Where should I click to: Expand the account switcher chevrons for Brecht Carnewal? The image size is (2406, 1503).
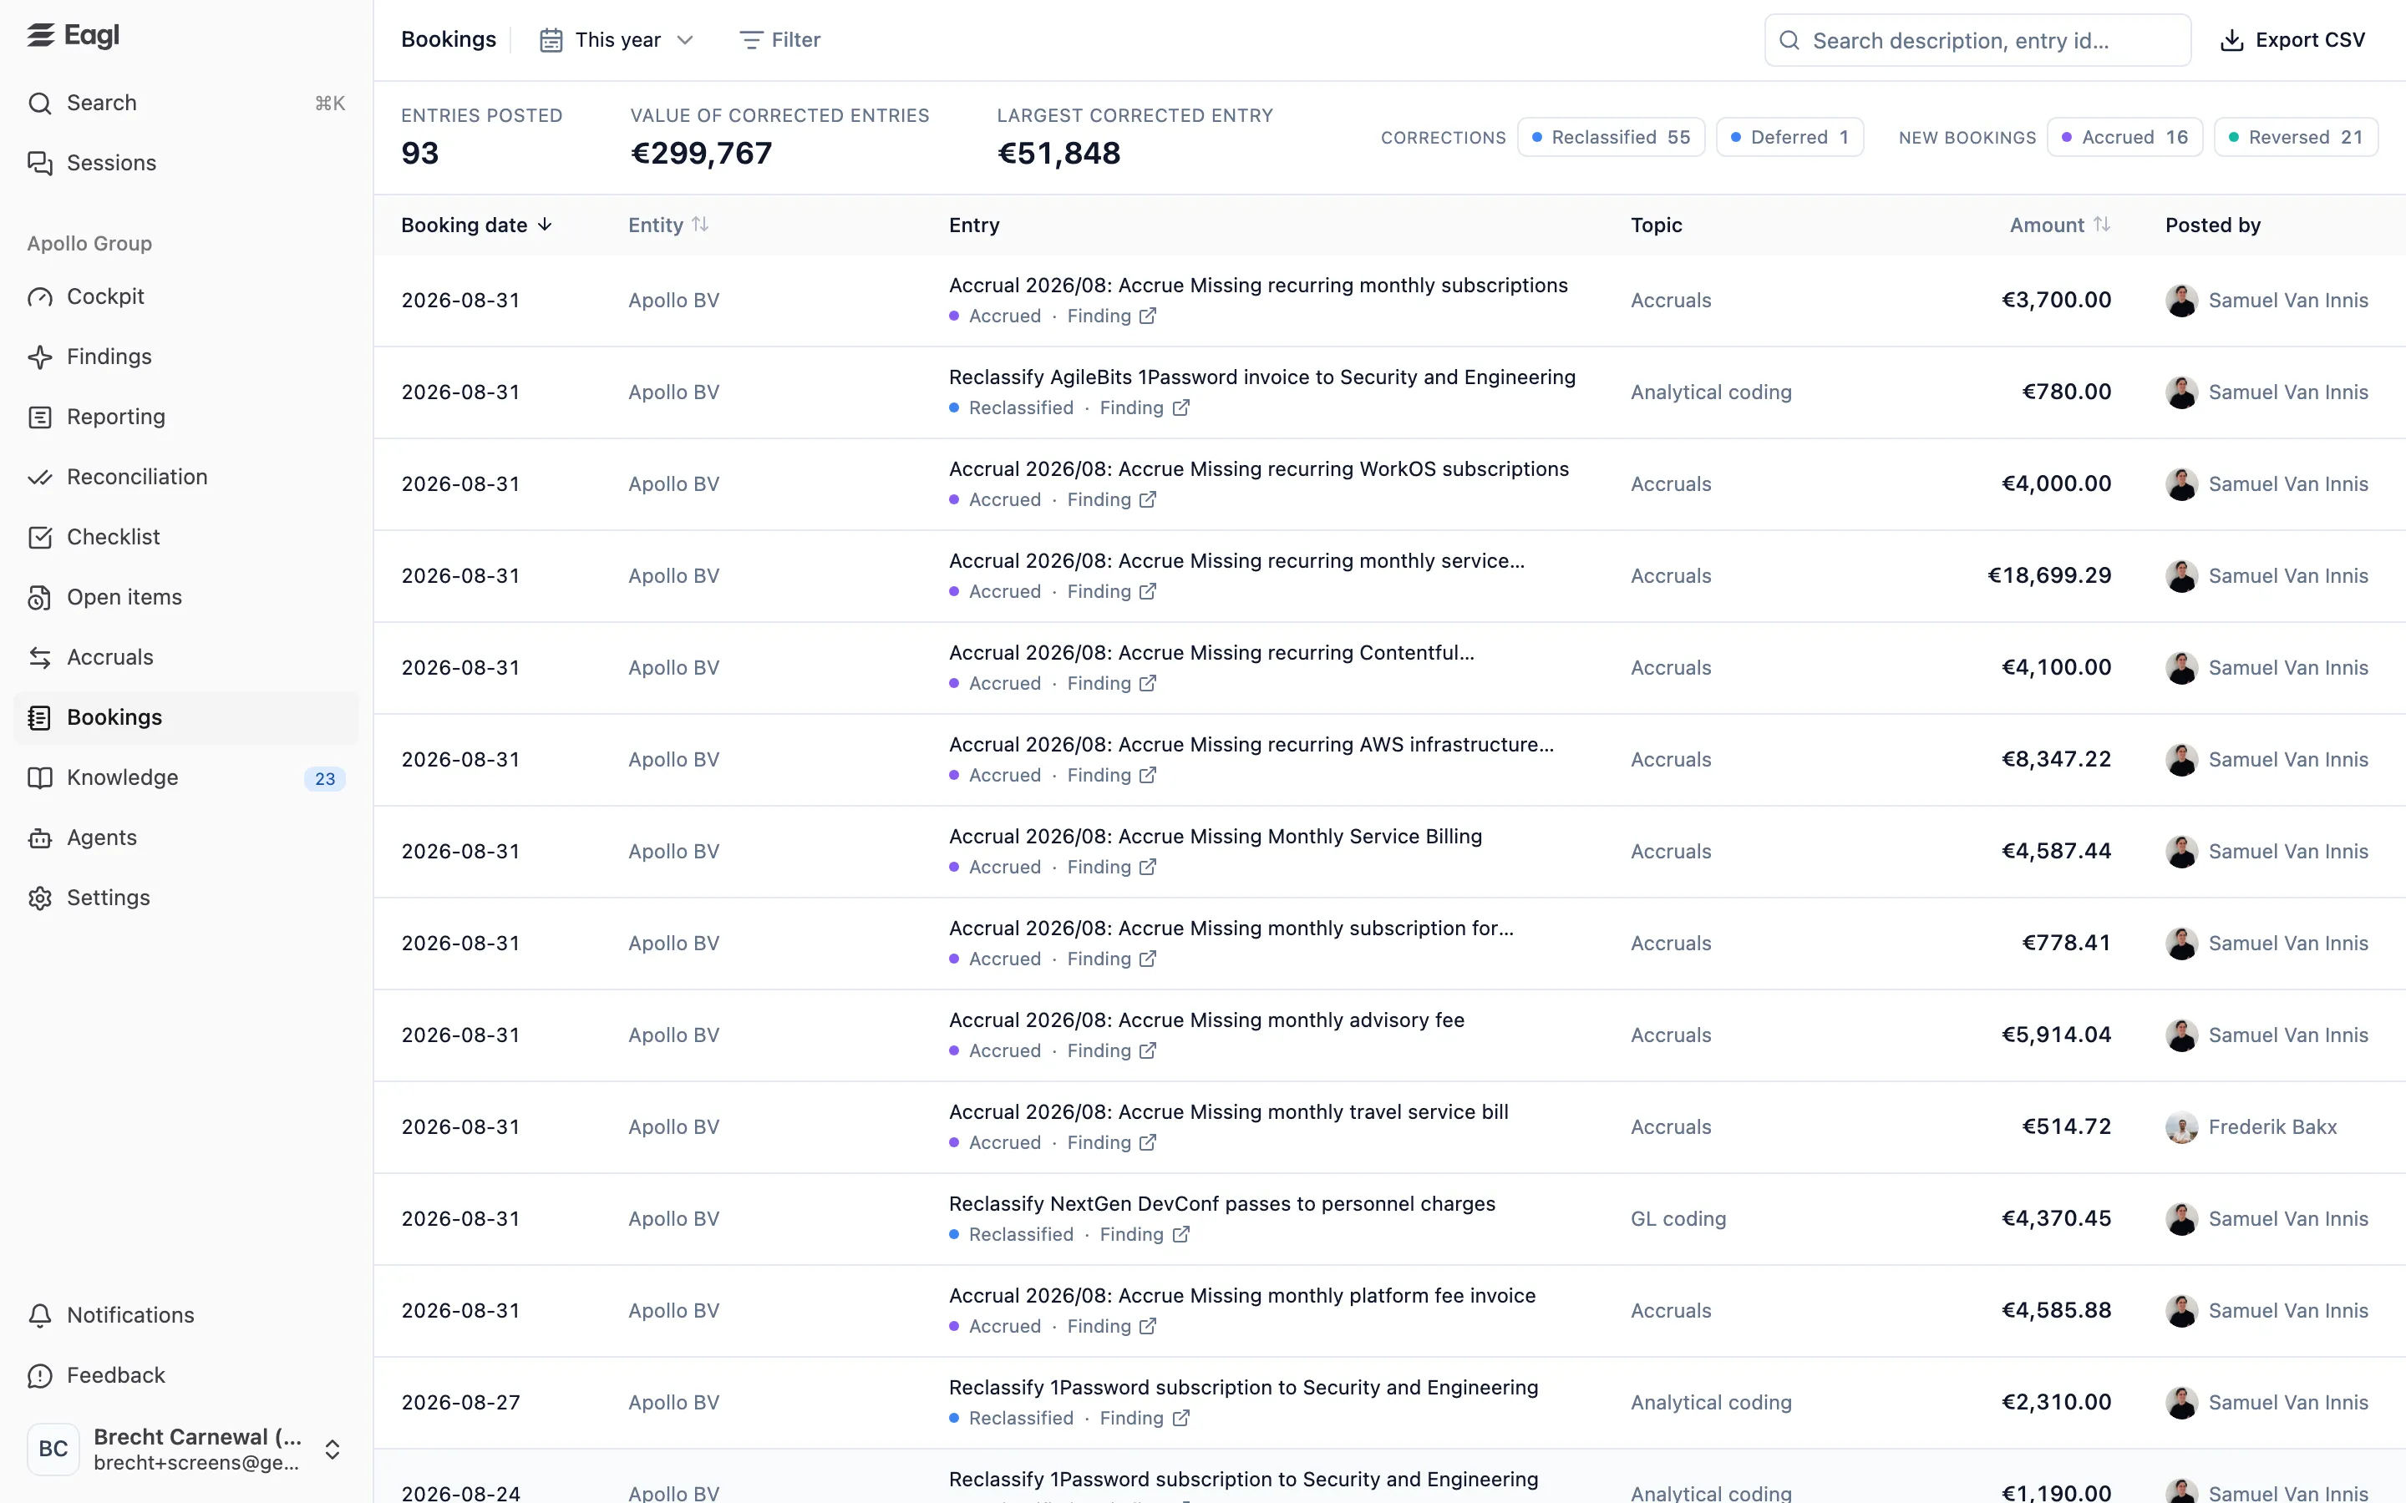(x=333, y=1450)
